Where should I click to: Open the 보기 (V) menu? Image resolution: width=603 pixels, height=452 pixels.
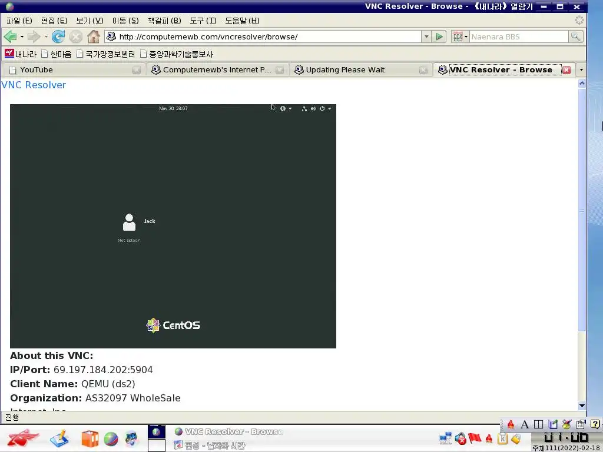pos(90,21)
